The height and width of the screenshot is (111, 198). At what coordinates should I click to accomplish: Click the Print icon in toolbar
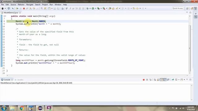[x=62, y=8]
